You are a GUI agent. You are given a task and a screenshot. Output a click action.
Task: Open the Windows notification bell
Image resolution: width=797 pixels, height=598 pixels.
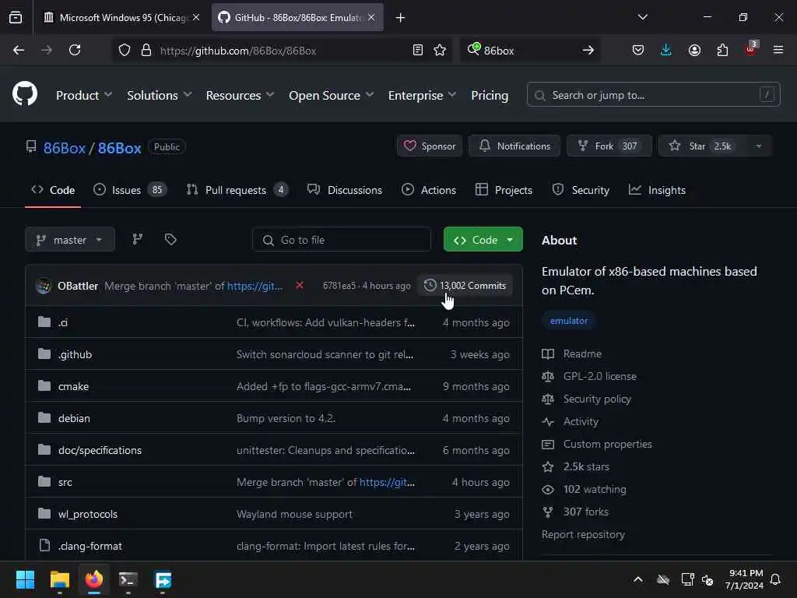776,579
